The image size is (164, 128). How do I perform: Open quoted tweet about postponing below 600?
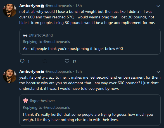tap(90, 42)
